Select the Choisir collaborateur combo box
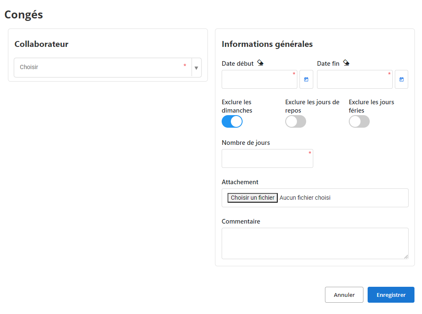 [107, 67]
